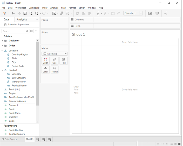Open the File menu

[x=3, y=8]
